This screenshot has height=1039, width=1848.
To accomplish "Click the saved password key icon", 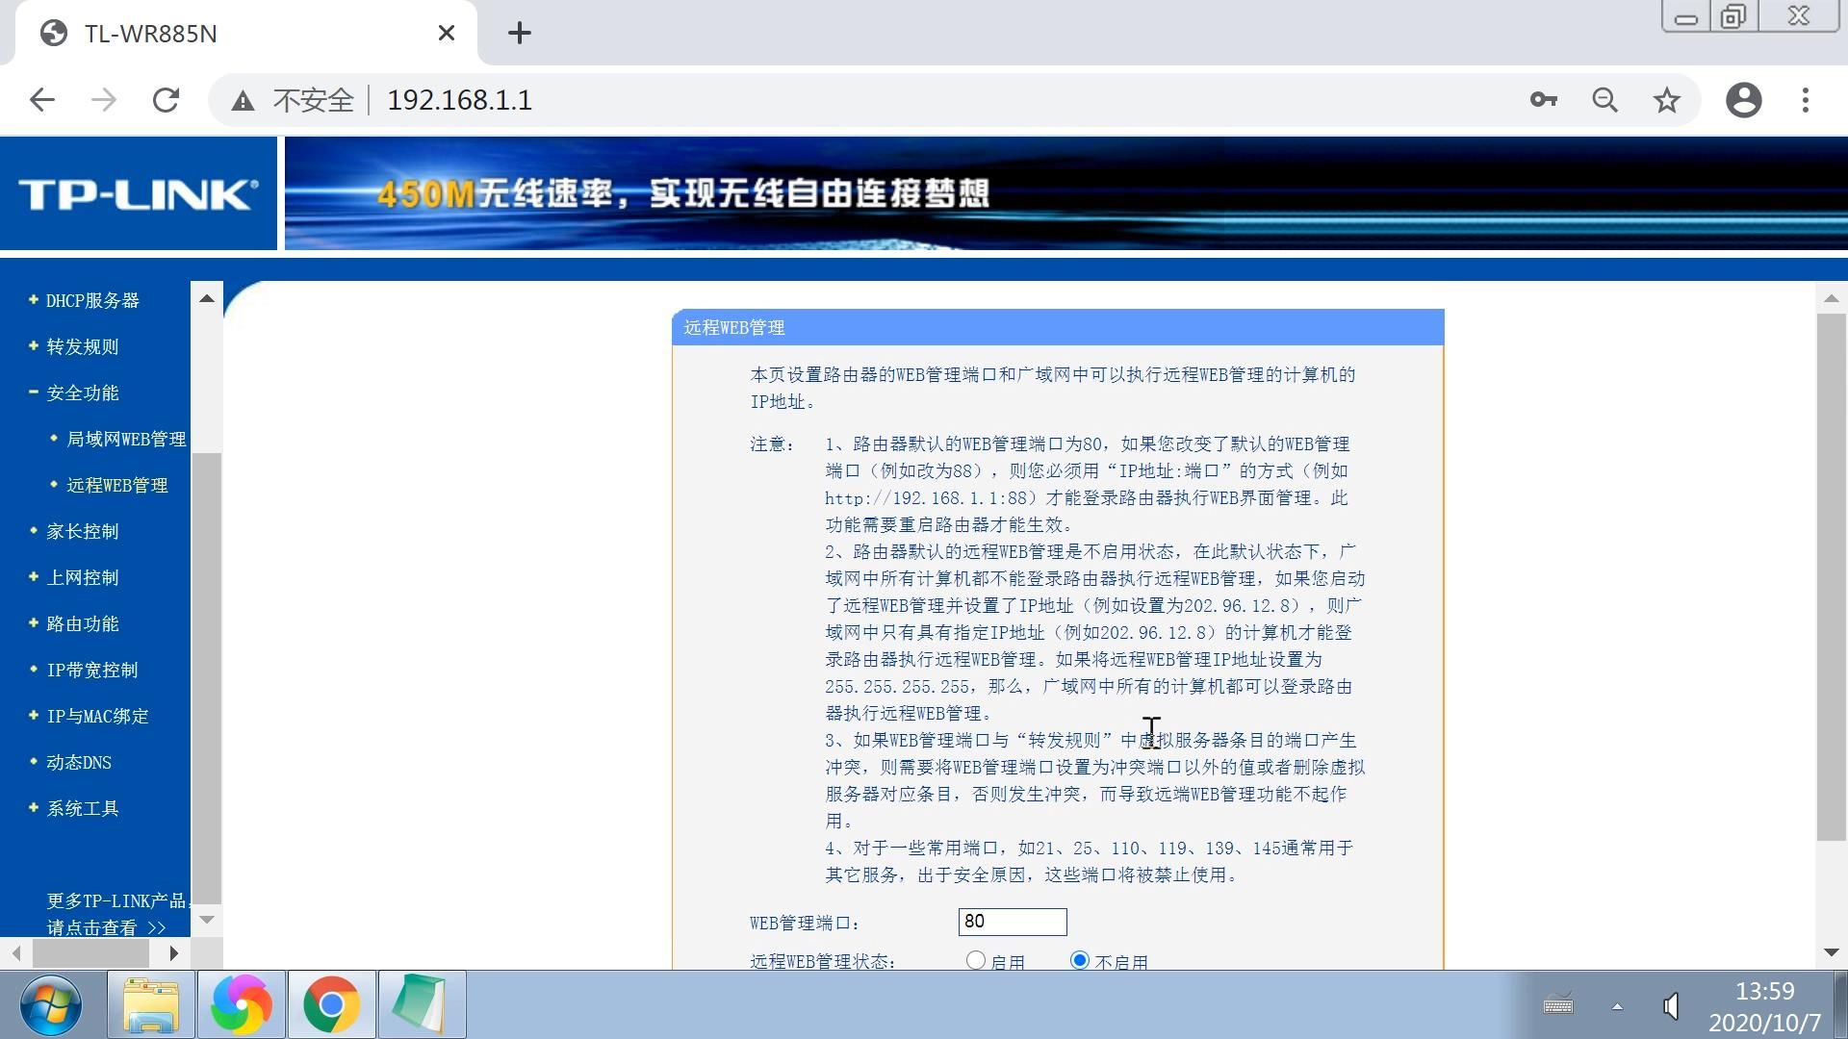I will pyautogui.click(x=1543, y=100).
